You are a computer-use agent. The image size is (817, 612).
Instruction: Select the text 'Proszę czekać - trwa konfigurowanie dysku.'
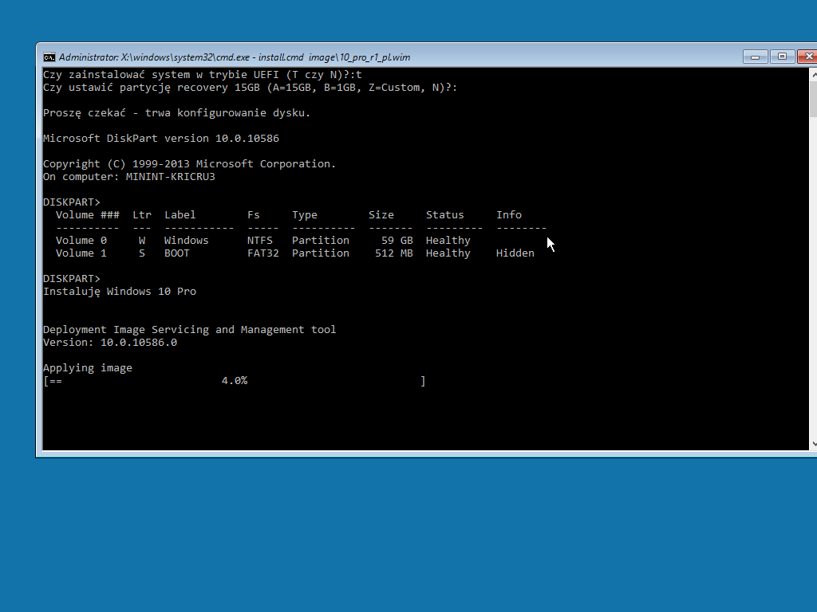coord(176,113)
